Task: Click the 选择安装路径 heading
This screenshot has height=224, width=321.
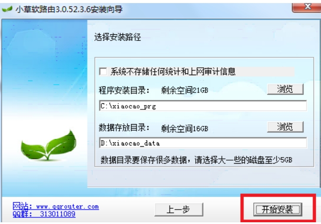Action: [118, 37]
